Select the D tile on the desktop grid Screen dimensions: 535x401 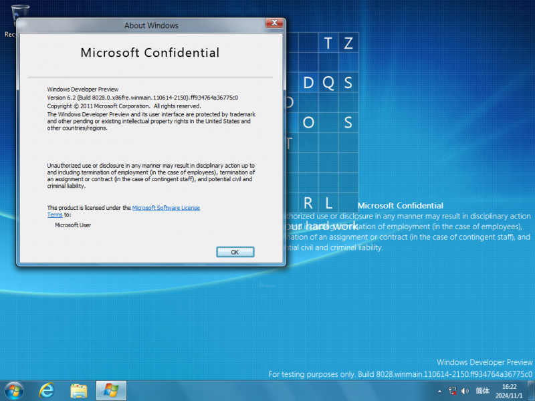[x=308, y=83]
